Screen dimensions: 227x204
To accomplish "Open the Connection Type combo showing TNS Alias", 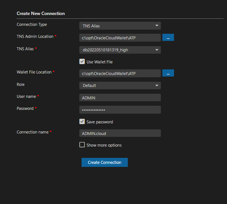I will tap(120, 26).
